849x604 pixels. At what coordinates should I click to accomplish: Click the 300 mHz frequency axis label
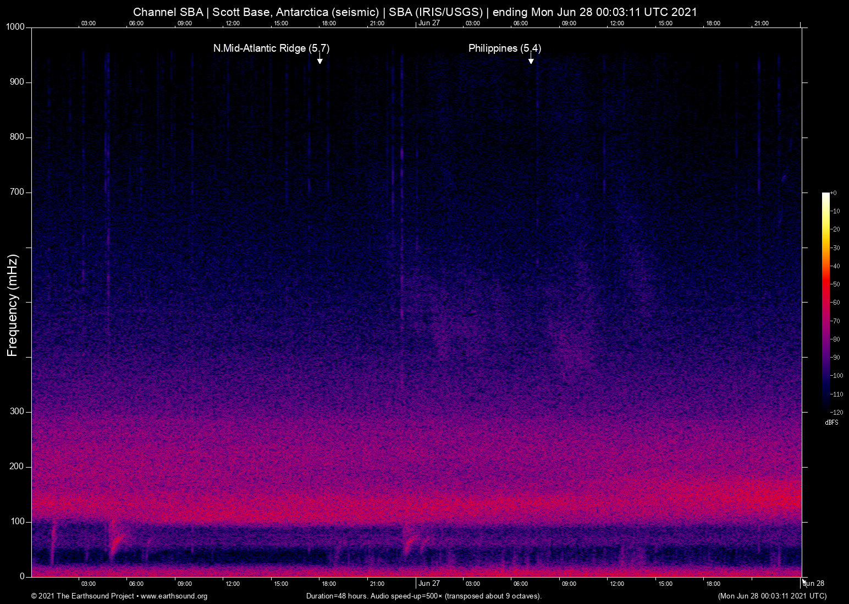click(x=18, y=411)
